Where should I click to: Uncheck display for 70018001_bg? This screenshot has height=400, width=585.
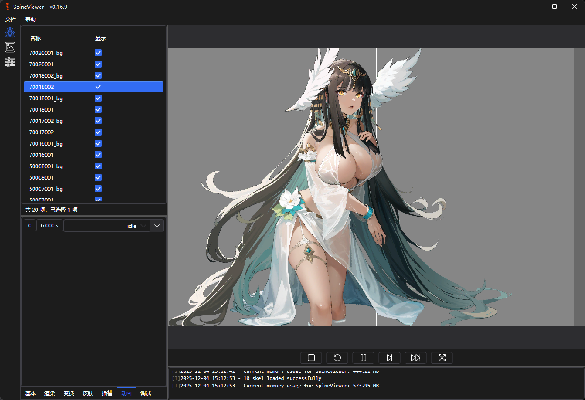[x=98, y=98]
